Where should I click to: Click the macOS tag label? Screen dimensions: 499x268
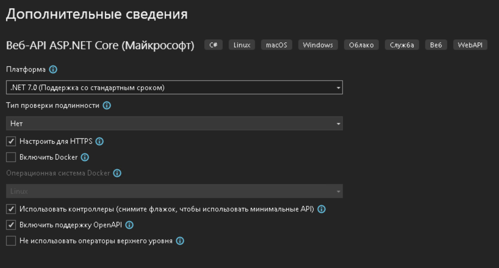pyautogui.click(x=277, y=45)
